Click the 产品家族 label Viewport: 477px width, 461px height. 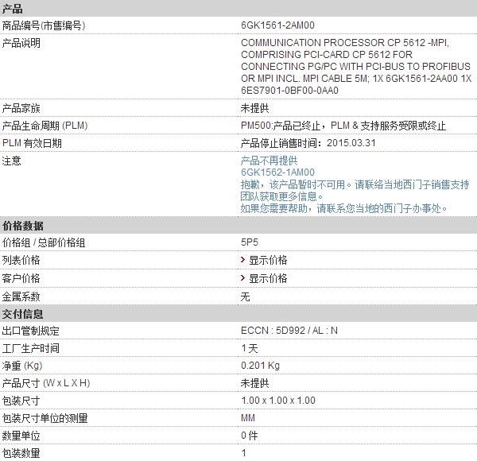click(21, 108)
